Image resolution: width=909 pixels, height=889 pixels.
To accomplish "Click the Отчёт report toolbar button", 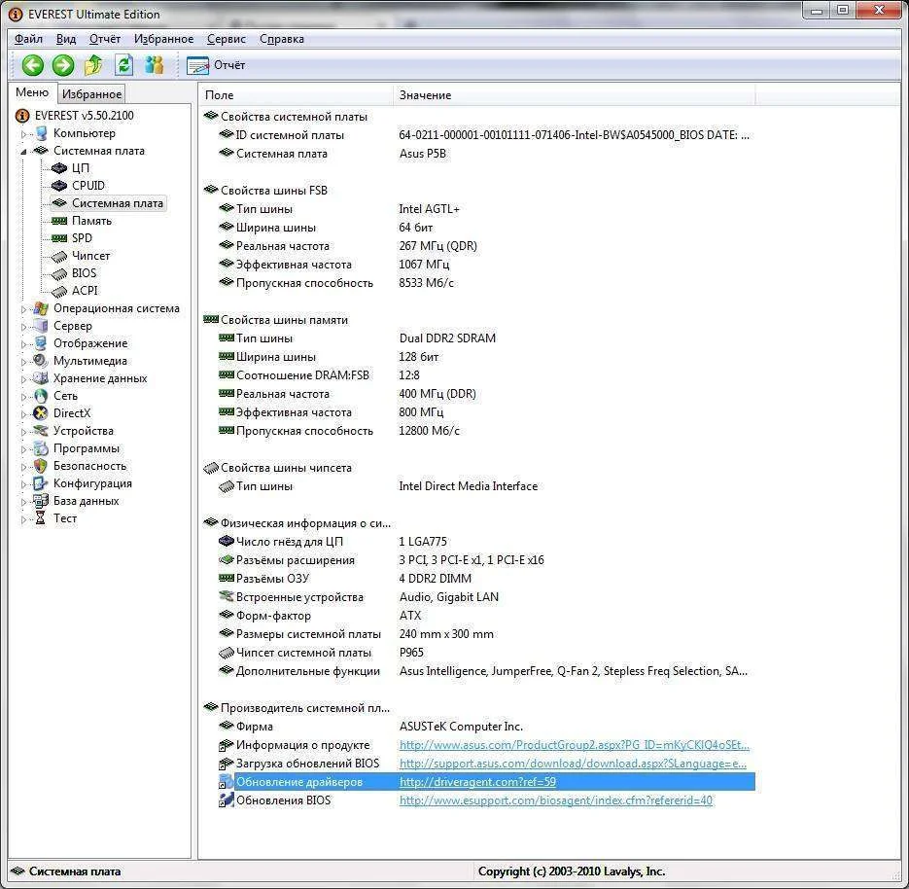I will (216, 65).
